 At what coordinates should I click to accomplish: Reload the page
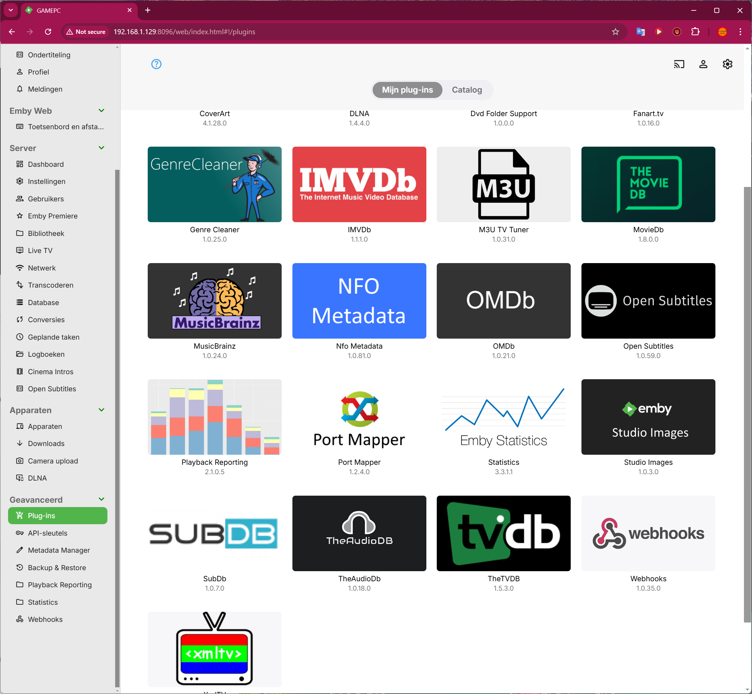(x=48, y=32)
